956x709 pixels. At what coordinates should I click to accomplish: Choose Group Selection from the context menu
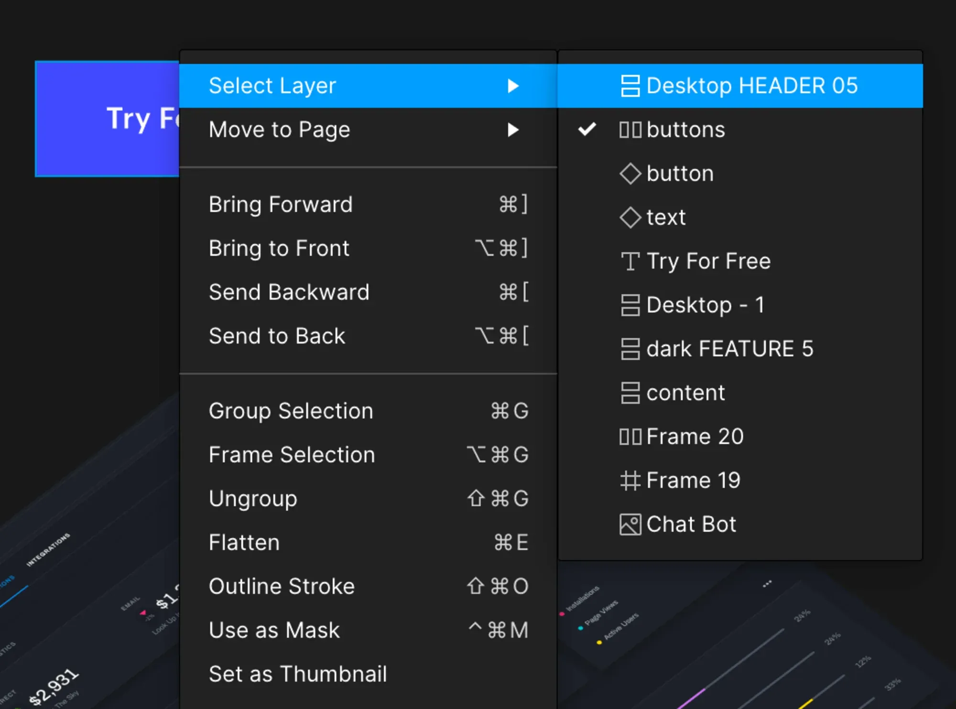(x=290, y=410)
